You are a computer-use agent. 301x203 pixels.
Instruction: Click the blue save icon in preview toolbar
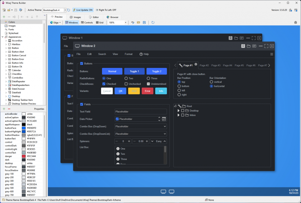pyautogui.click(x=144, y=22)
